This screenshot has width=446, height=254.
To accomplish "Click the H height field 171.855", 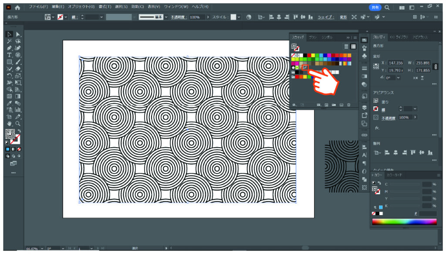I will click(x=422, y=70).
